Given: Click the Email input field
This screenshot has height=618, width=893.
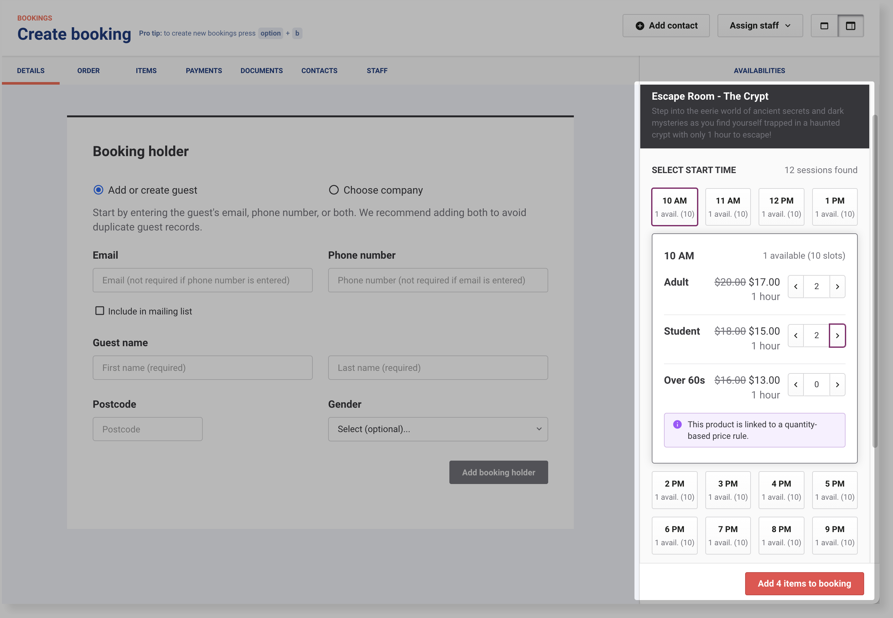Looking at the screenshot, I should tap(203, 280).
